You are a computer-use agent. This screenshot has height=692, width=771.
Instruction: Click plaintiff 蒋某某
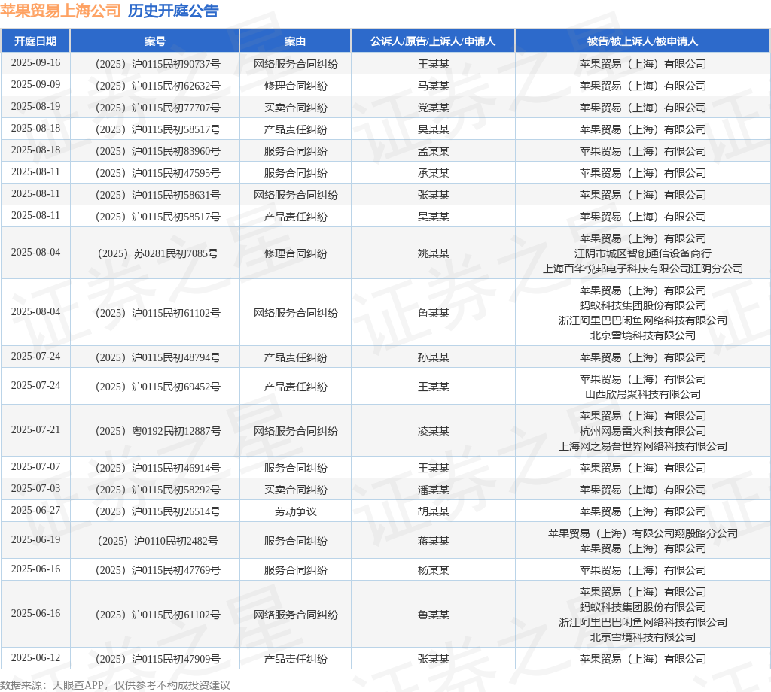point(433,541)
